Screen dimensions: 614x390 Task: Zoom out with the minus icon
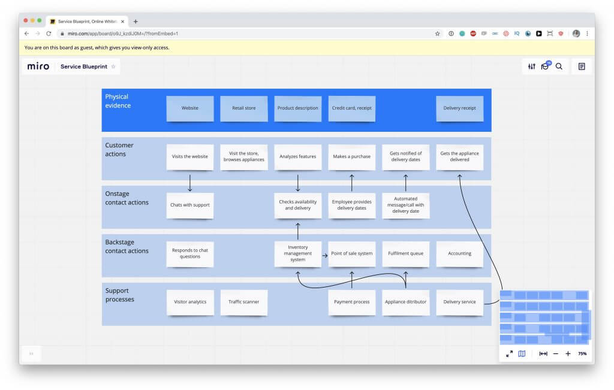tap(556, 354)
